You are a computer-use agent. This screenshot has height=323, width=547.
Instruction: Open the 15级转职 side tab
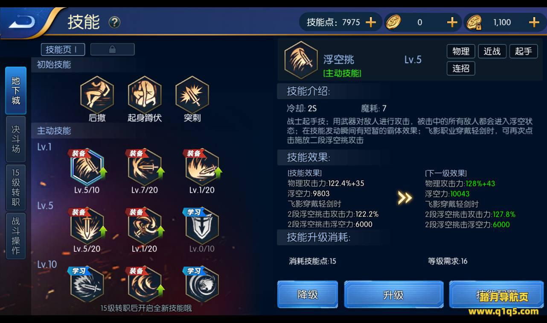(16, 188)
